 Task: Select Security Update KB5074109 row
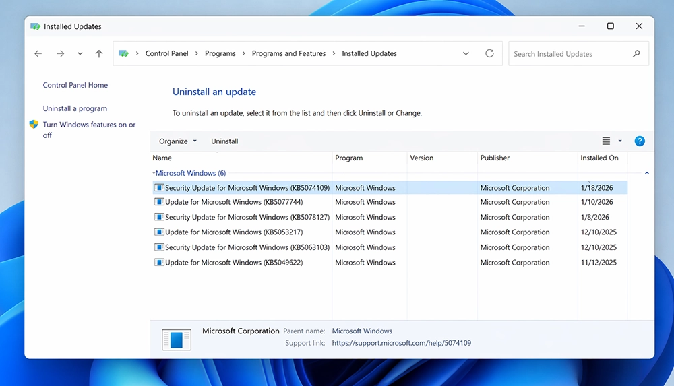390,188
